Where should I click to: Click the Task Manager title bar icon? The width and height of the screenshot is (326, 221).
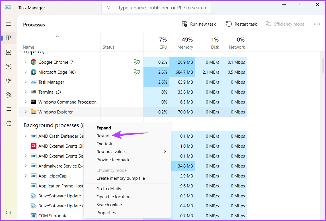click(x=8, y=8)
